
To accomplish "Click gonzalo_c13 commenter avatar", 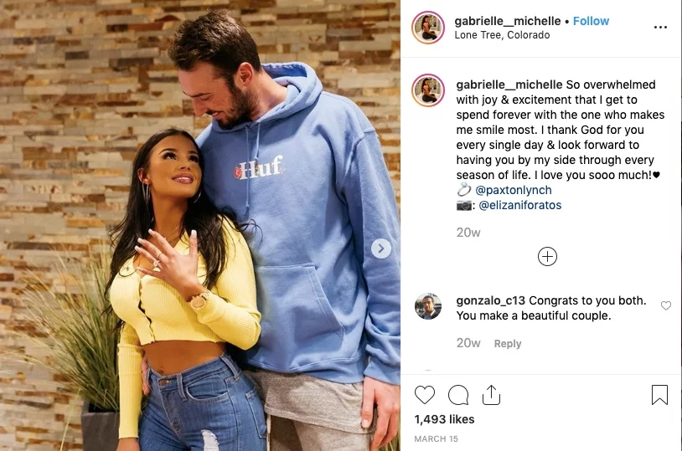I will 428,306.
